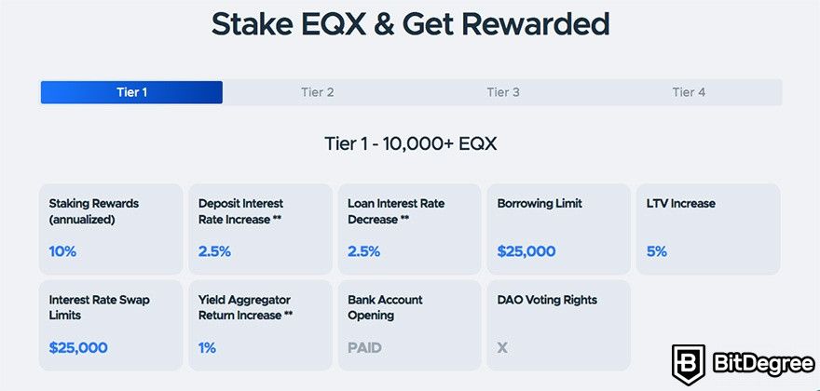
Task: Click the $25,000 borrowing limit value
Action: [x=526, y=251]
